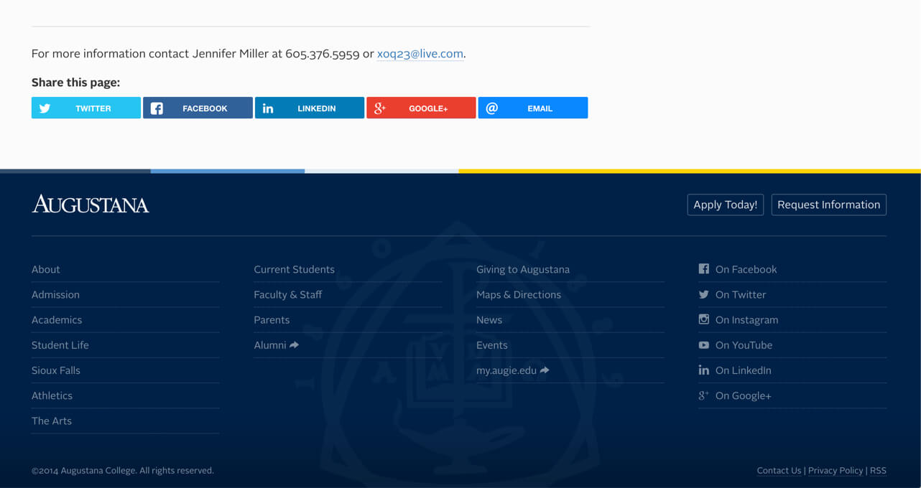Open Giving to Augustana link
The height and width of the screenshot is (488, 921).
click(x=523, y=269)
